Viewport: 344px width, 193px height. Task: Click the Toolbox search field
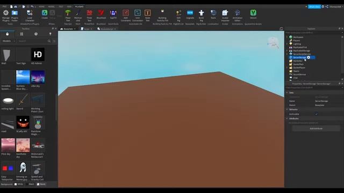coord(32,41)
